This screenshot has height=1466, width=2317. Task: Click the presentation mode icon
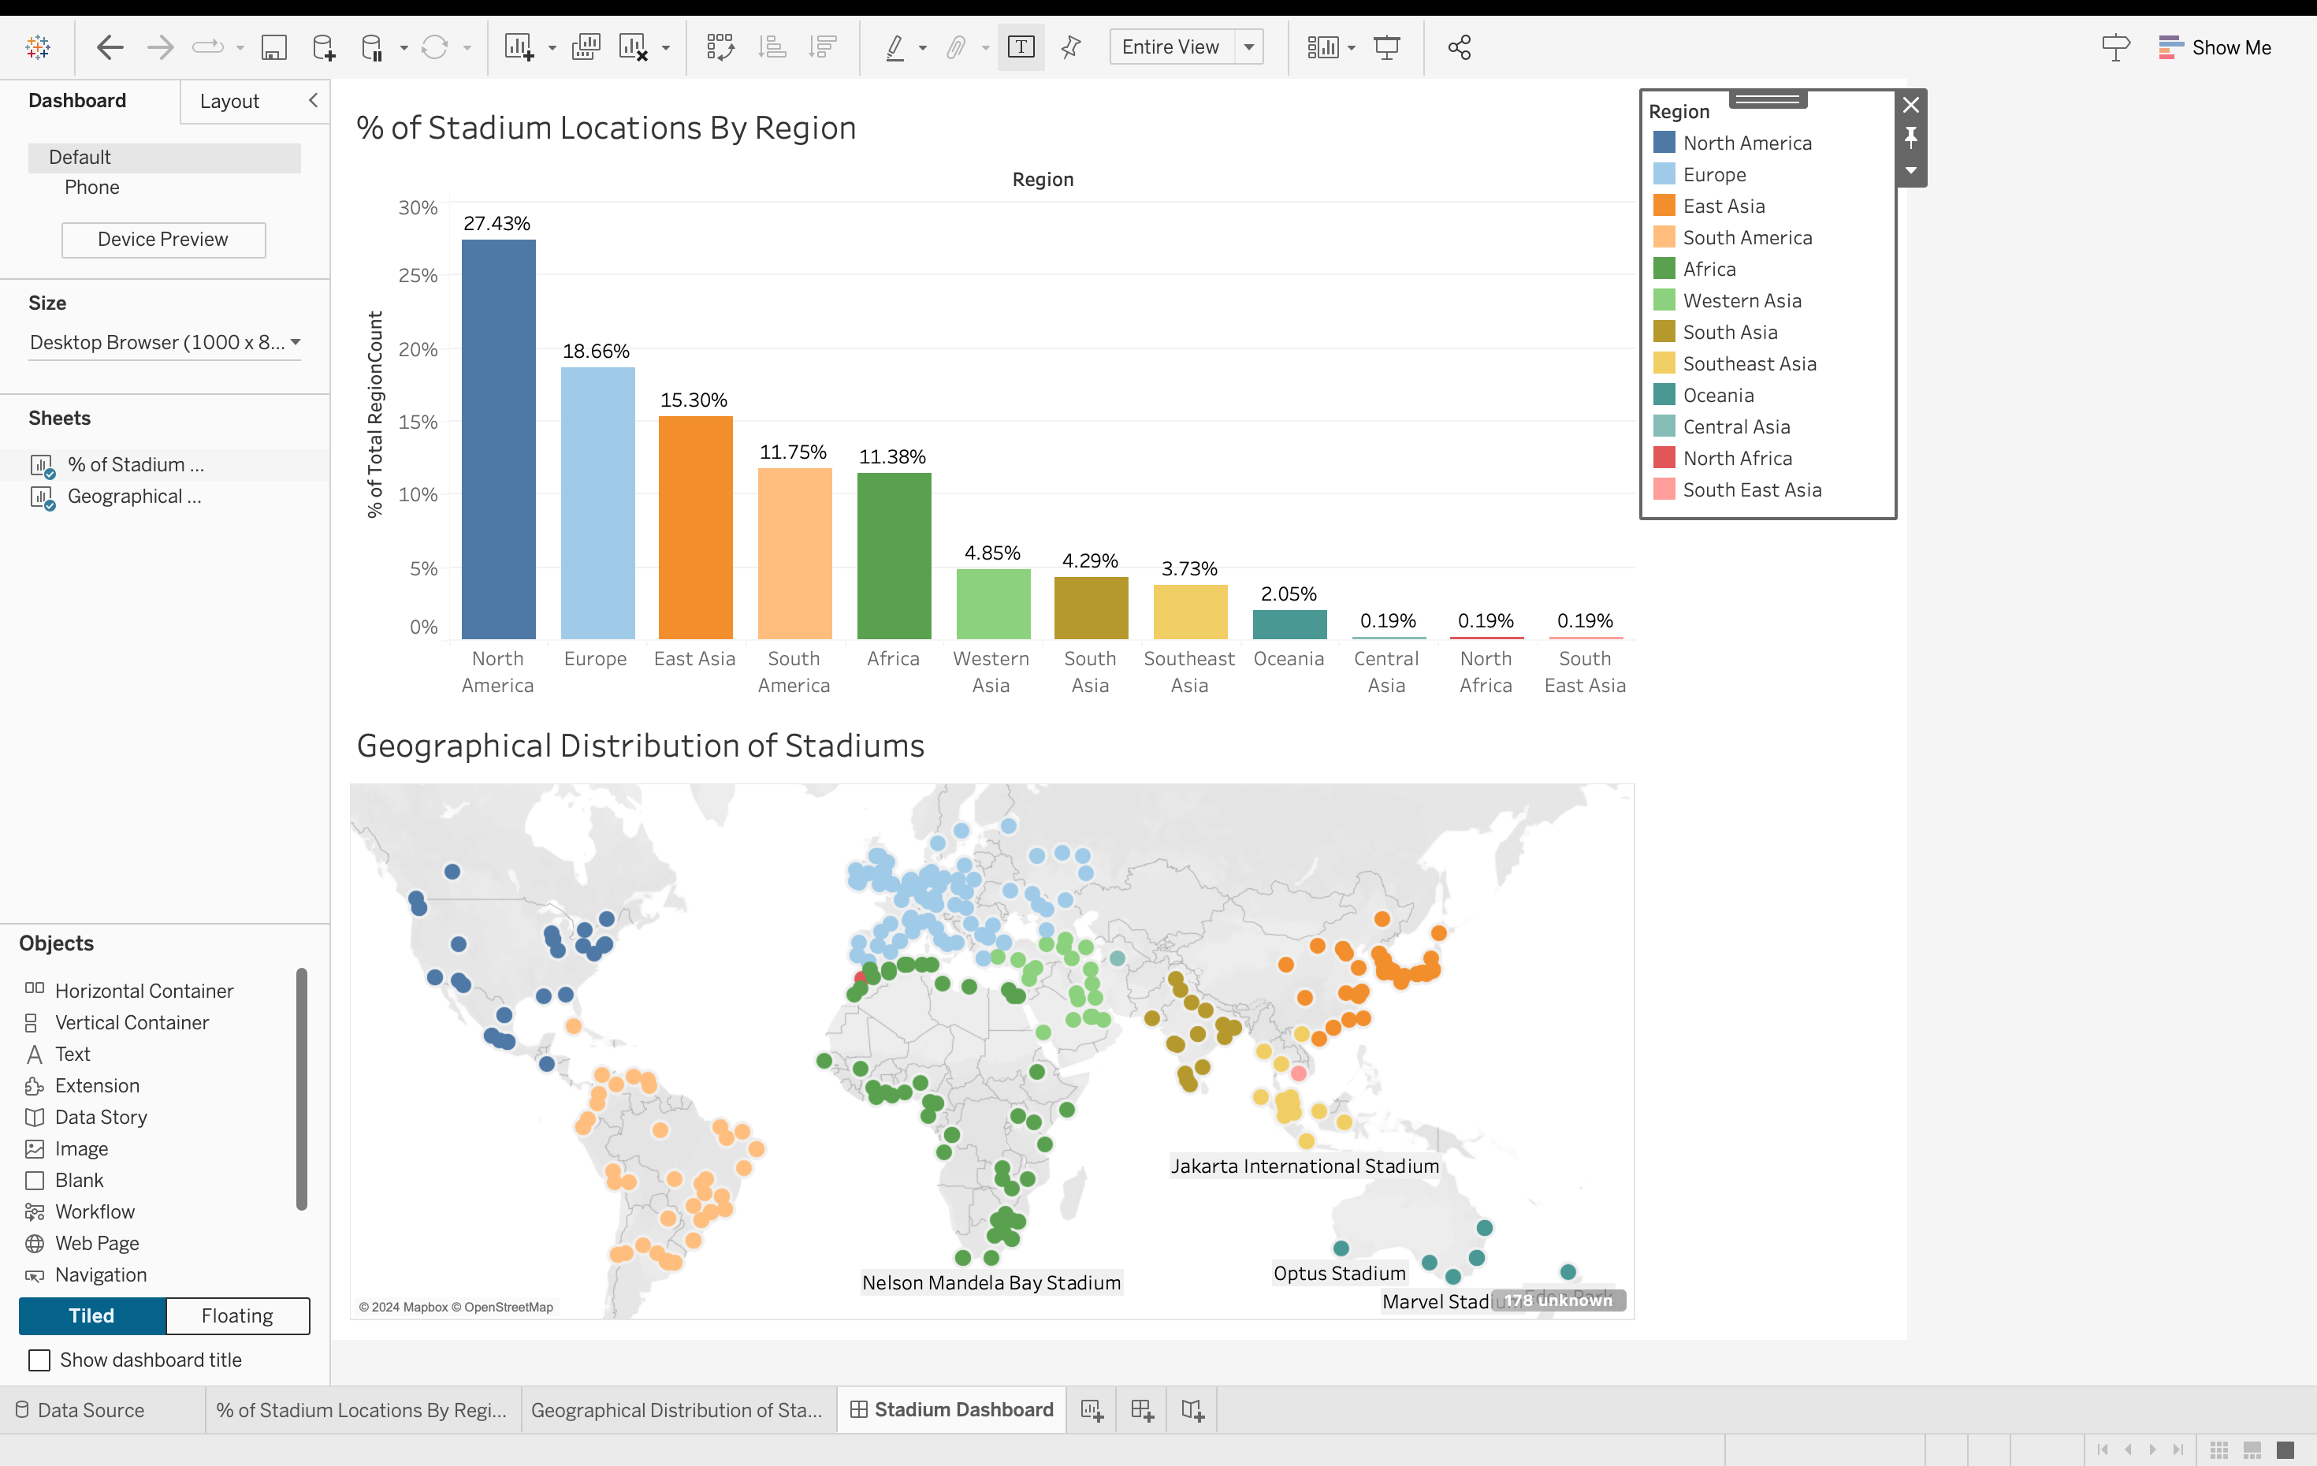pos(1386,47)
